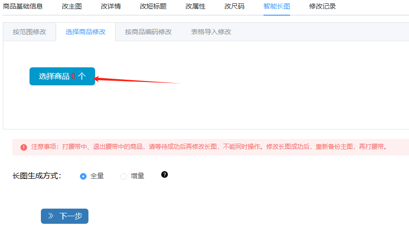Select the 全量 radio option
This screenshot has width=409, height=229.
83,176
